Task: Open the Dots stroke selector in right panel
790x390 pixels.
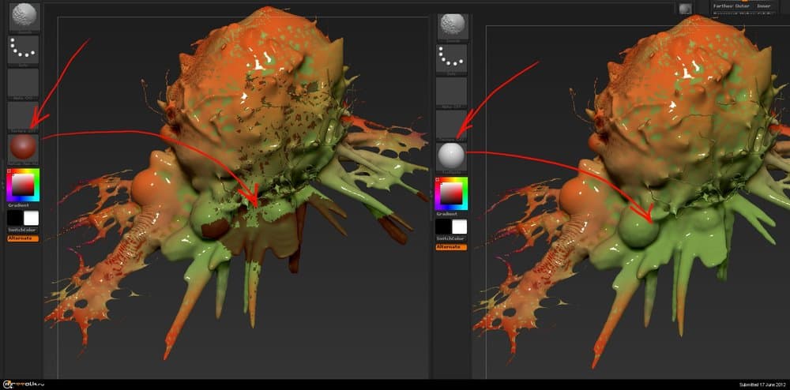Action: 452,58
